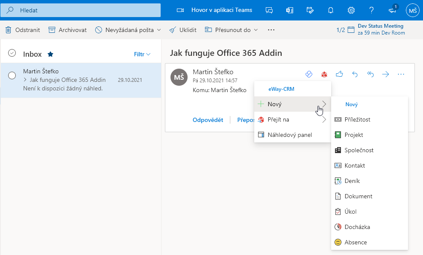Open the Dev Status Meeting reminder
Screen dimensions: 423x255
click(381, 29)
